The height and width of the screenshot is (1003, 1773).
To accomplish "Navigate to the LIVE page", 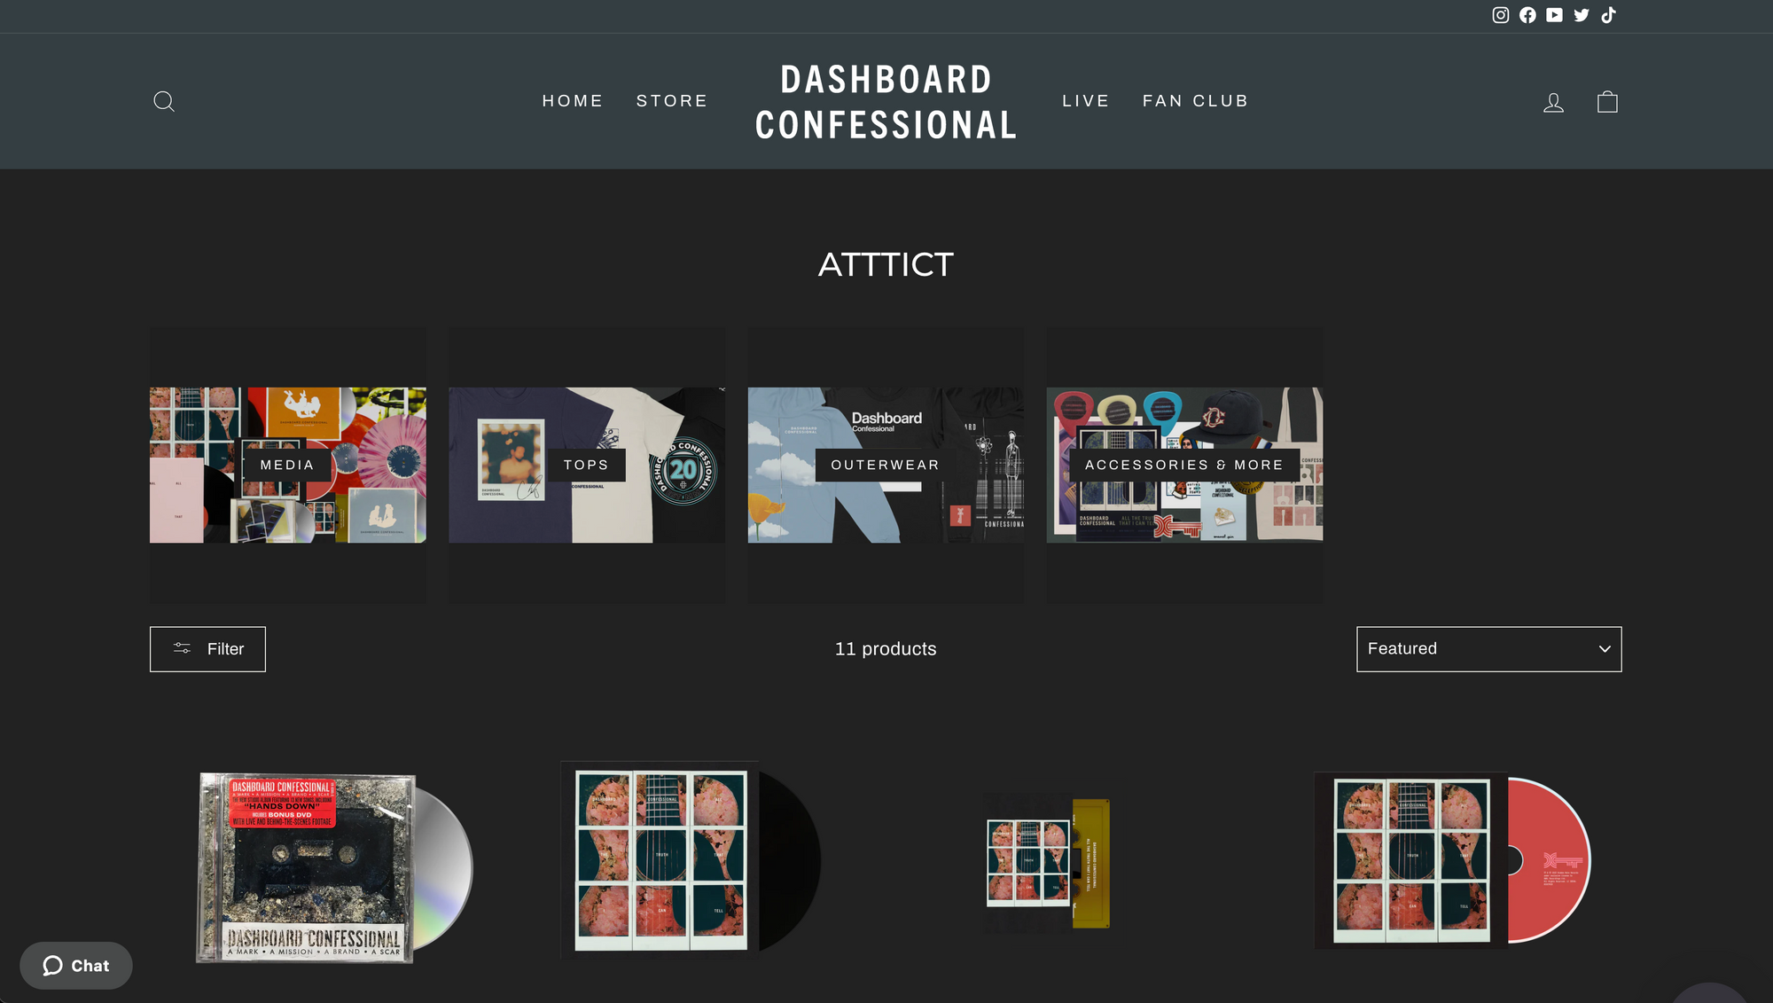I will tap(1086, 101).
